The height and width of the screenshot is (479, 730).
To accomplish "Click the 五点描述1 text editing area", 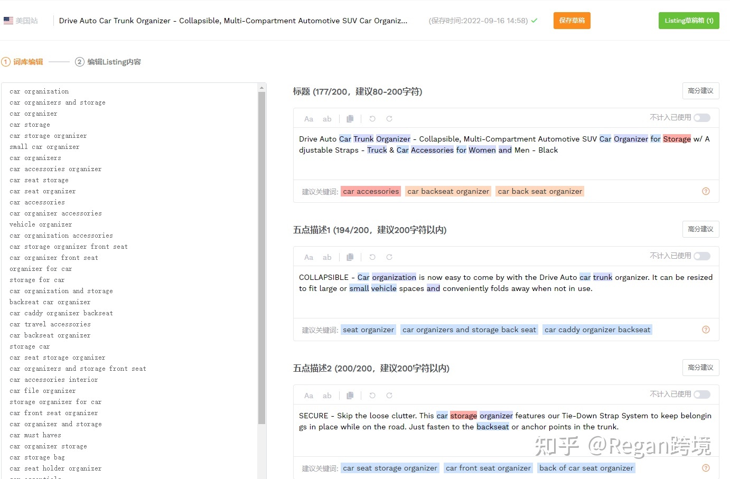I will [506, 292].
